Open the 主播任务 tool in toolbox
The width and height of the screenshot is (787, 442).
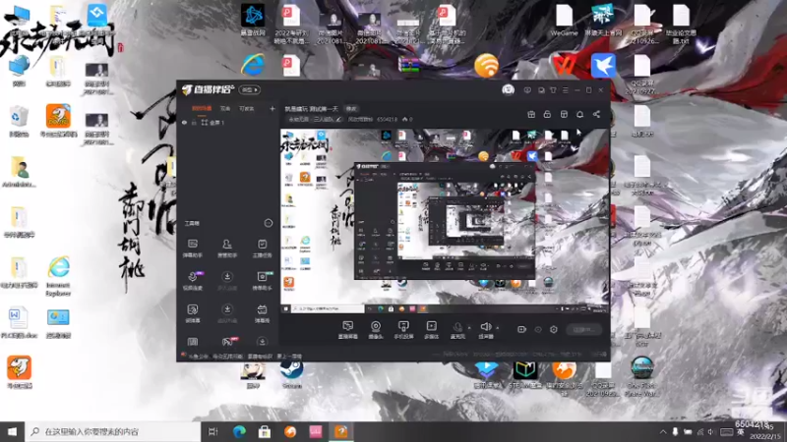point(262,249)
